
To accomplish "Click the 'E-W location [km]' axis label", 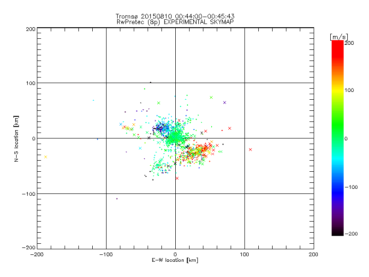I will [175, 260].
